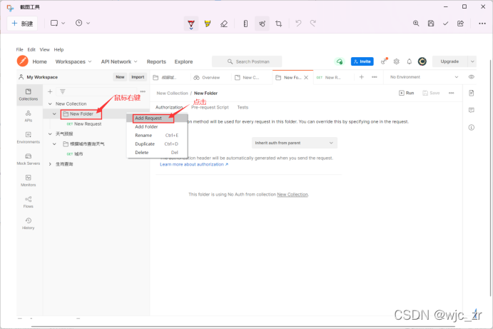
Task: Open the Explore page
Action: [x=183, y=61]
